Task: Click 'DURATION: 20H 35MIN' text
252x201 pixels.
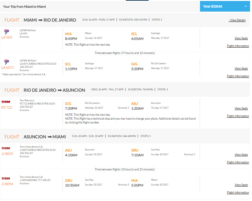Action: click(133, 20)
